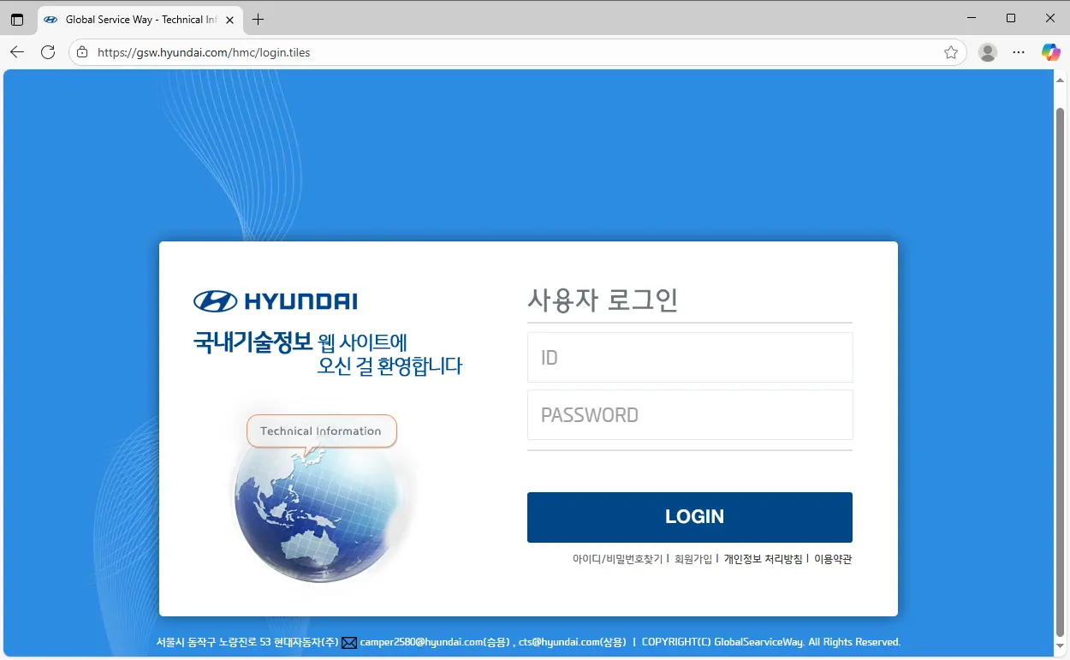Click cts@hyundai.com email address

coord(560,642)
